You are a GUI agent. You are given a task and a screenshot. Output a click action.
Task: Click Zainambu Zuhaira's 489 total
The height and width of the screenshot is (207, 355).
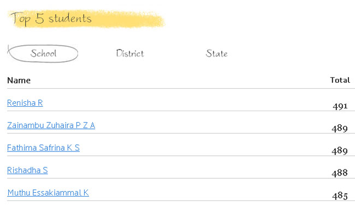click(x=340, y=129)
